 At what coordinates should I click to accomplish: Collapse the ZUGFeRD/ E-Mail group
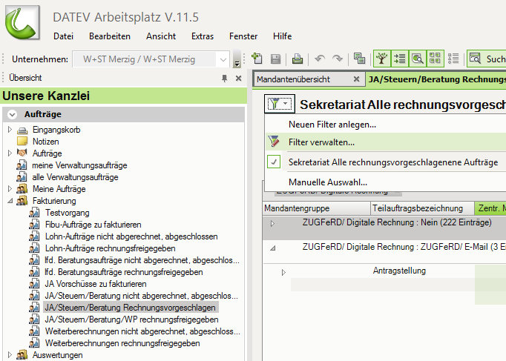(x=273, y=248)
